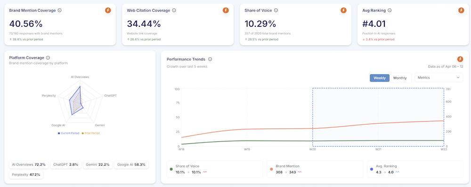The height and width of the screenshot is (187, 471).
Task: Click the Perplexity label on radar chart
Action: (49, 95)
